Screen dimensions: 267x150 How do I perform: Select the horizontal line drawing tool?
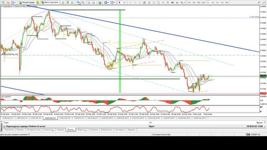(135, 2)
